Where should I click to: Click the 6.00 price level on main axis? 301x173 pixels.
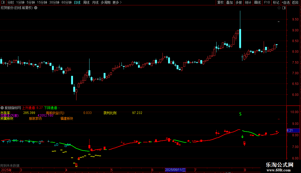(295, 94)
